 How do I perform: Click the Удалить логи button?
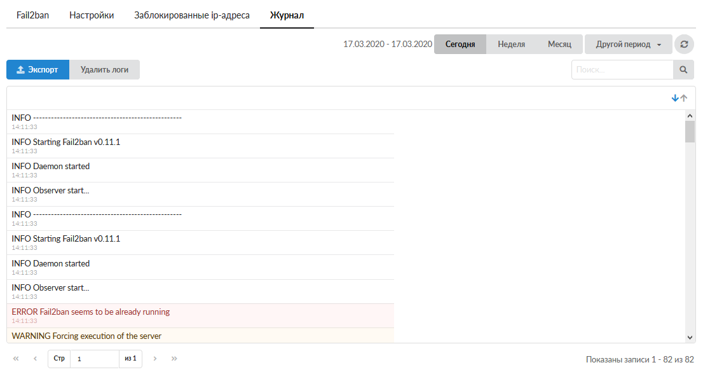coord(104,70)
